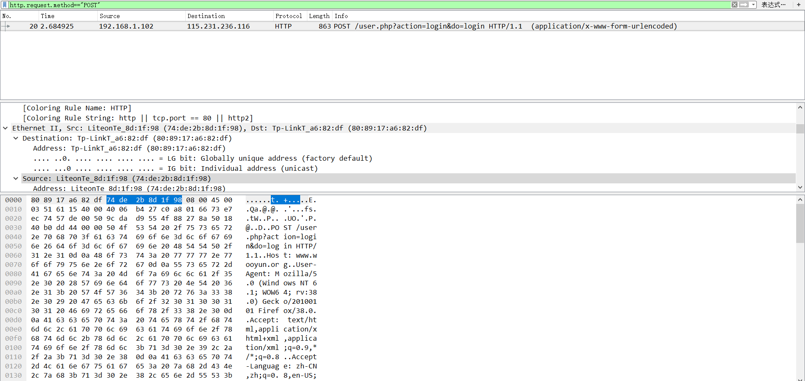Select Destination Address: Tp-LinkT_a6:82:df row

point(129,148)
